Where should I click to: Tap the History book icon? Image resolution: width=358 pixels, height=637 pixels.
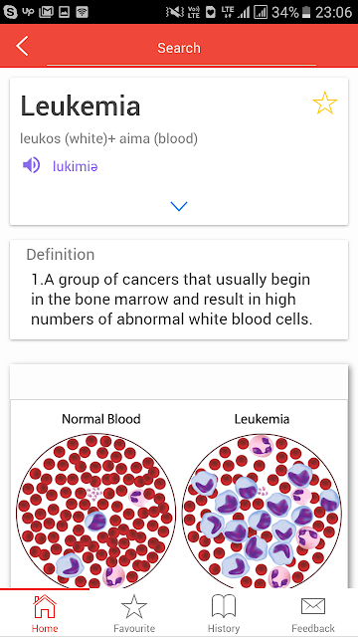tap(224, 606)
